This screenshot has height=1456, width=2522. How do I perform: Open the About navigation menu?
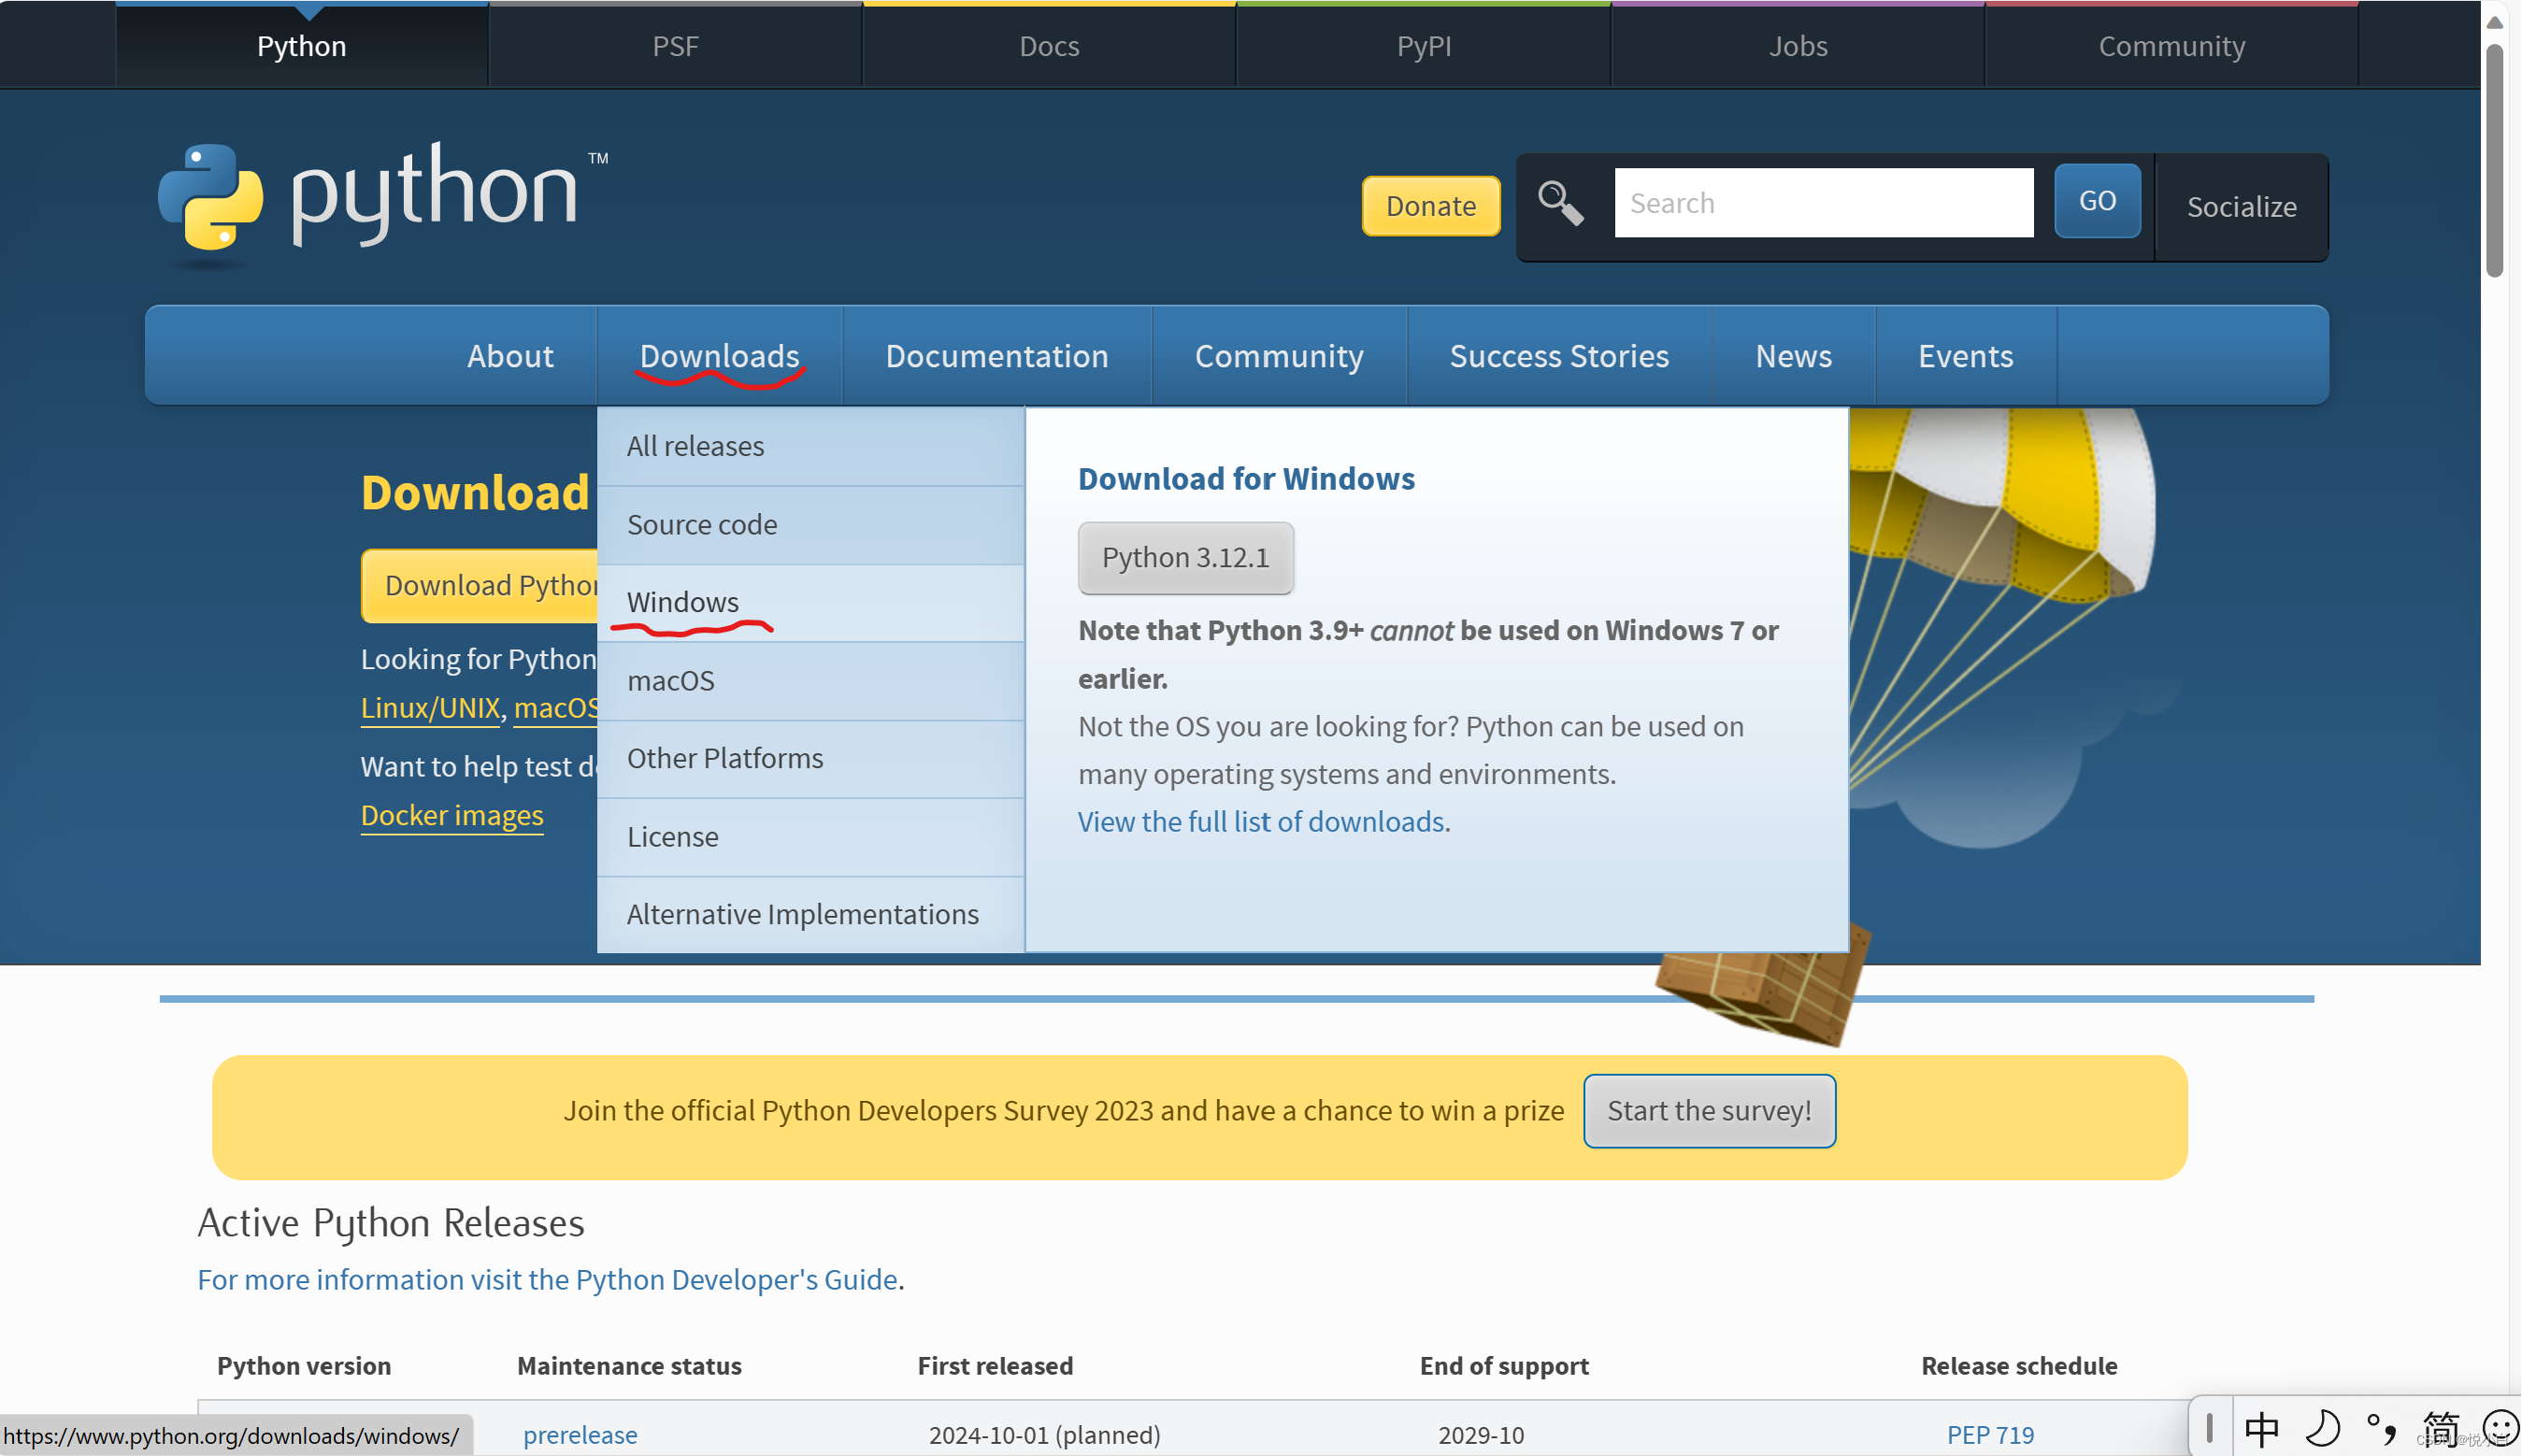510,356
